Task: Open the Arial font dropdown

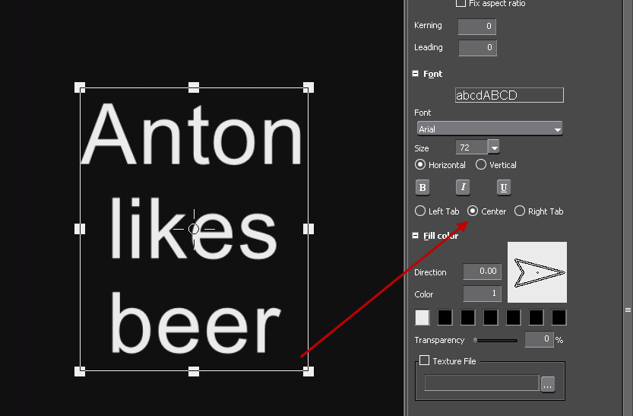Action: [489, 129]
